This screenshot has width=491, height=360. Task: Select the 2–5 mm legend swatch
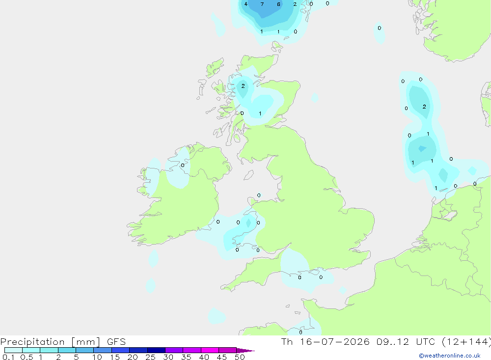click(67, 350)
